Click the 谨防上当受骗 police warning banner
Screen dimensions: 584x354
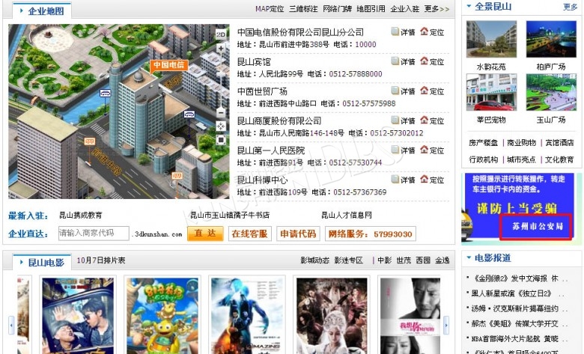coord(521,209)
